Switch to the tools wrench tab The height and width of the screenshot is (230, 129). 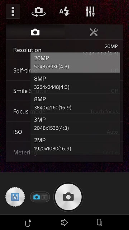(94, 32)
